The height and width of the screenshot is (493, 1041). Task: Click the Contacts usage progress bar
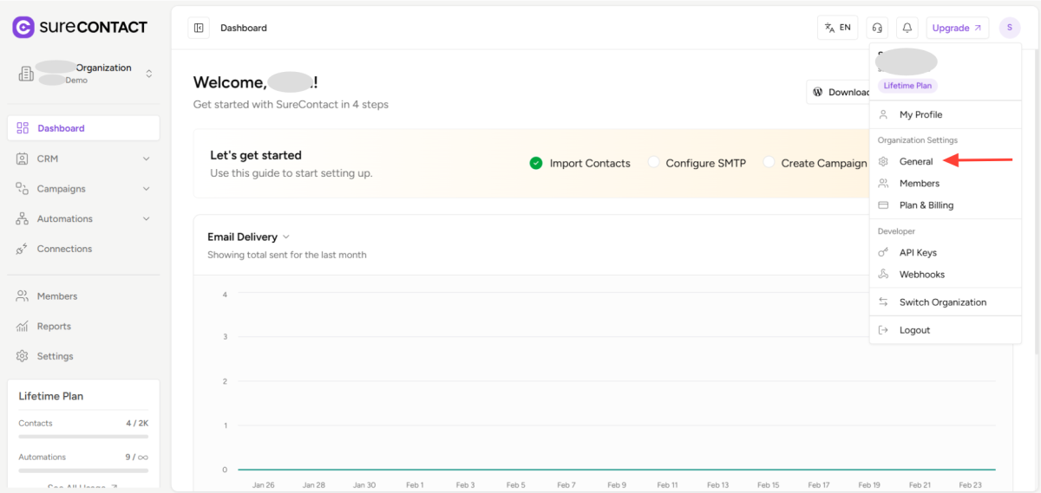click(83, 438)
